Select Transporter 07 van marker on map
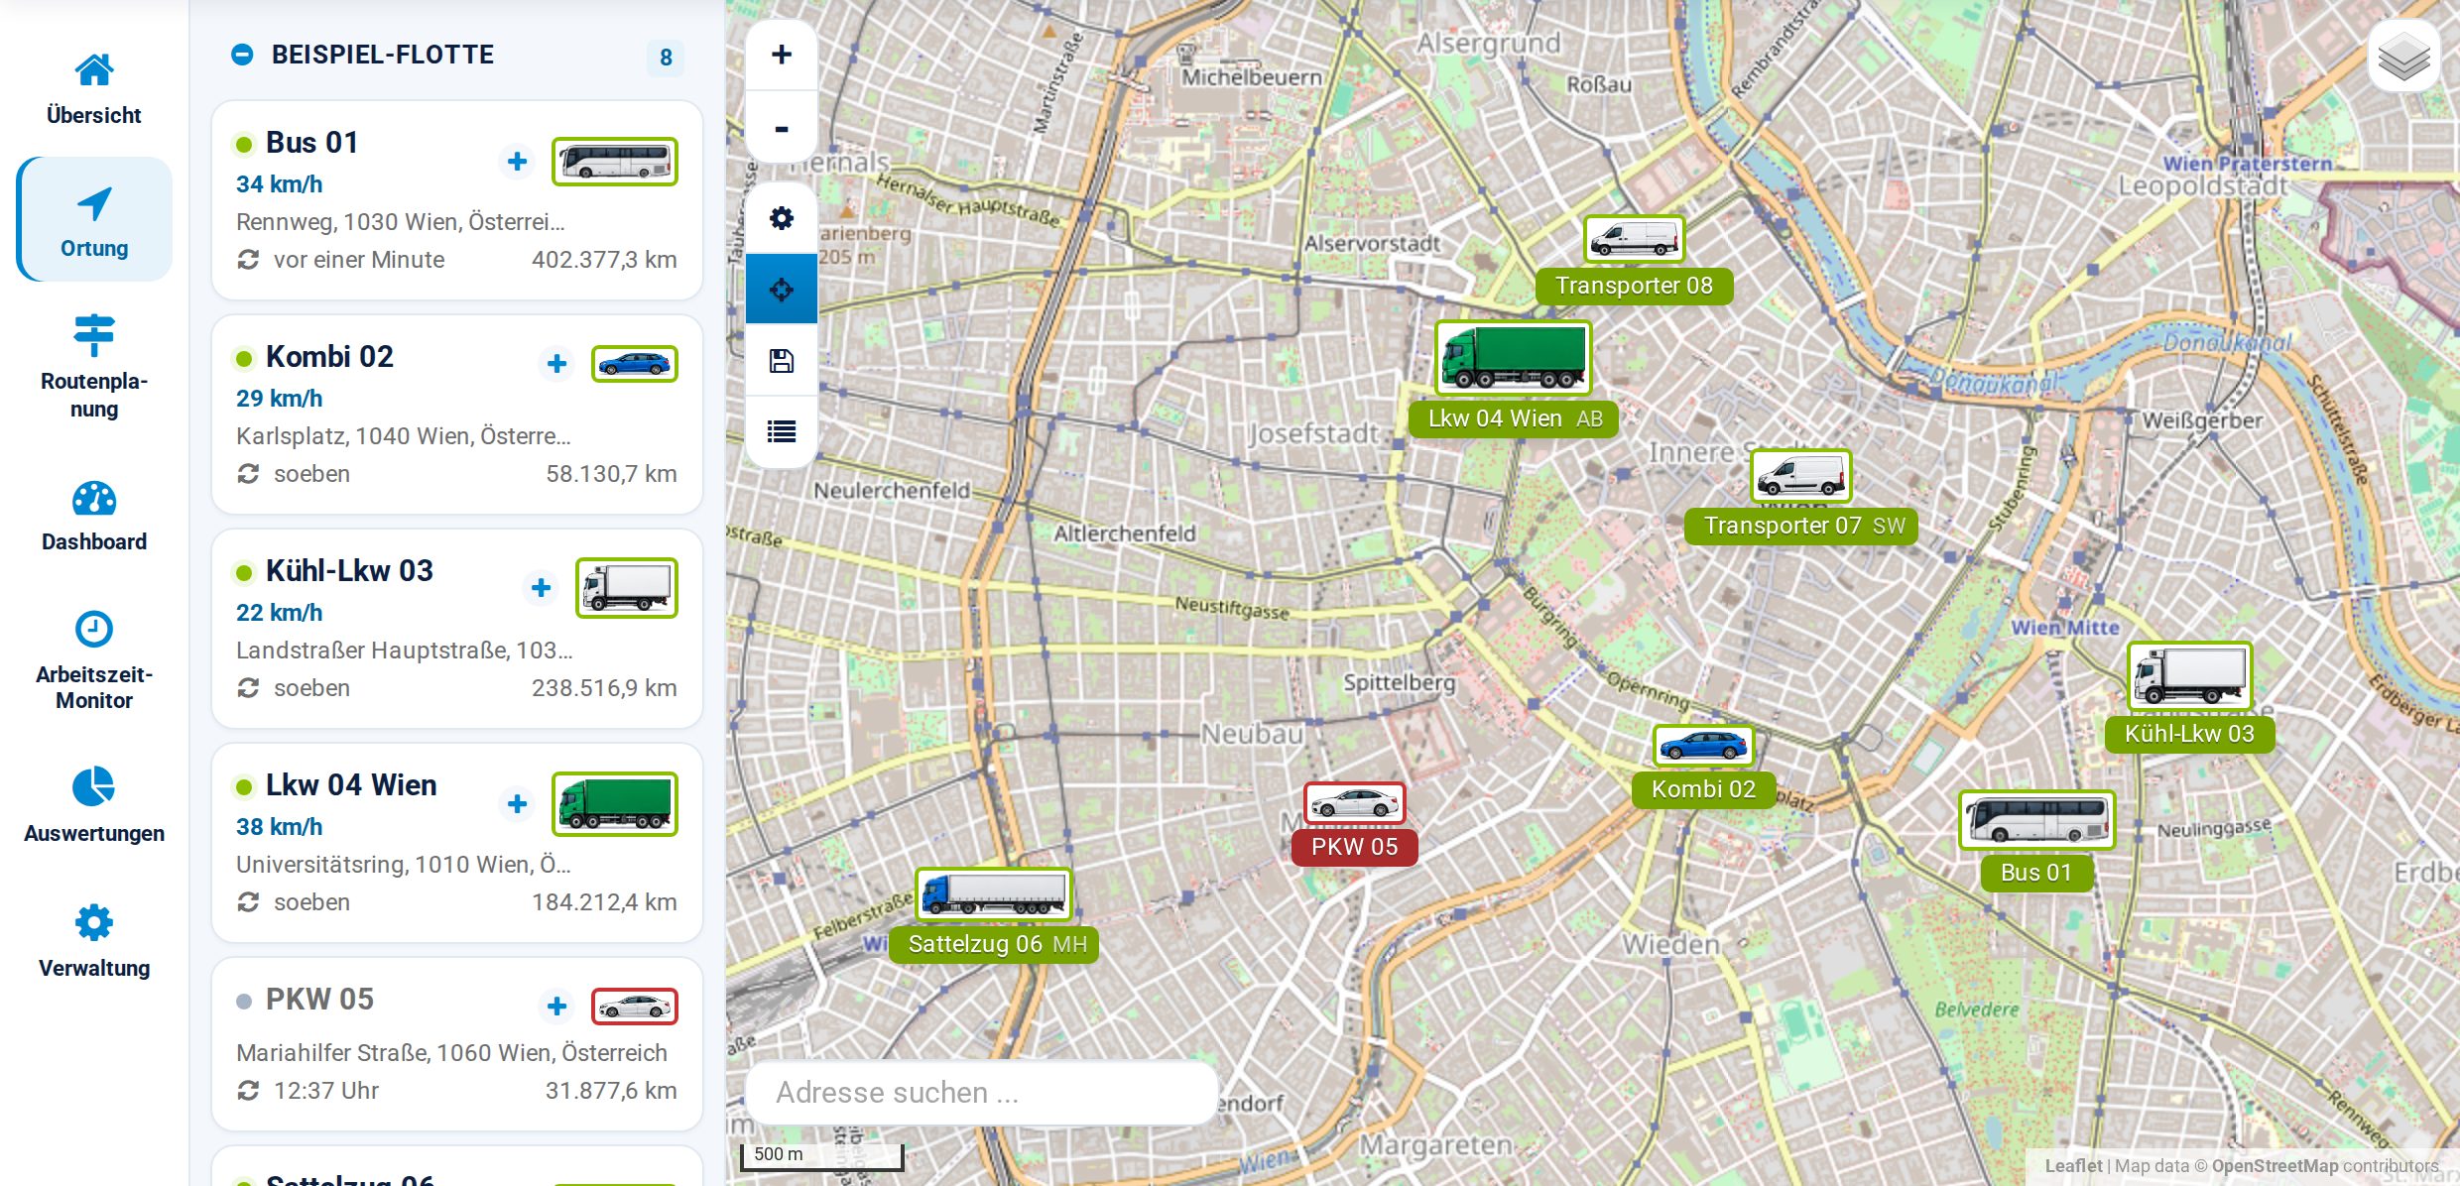The width and height of the screenshot is (2460, 1186). tap(1800, 476)
